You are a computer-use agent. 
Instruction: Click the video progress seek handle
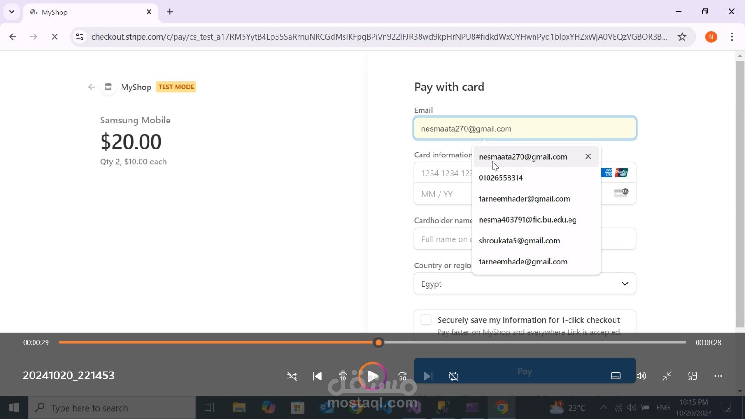(x=379, y=343)
